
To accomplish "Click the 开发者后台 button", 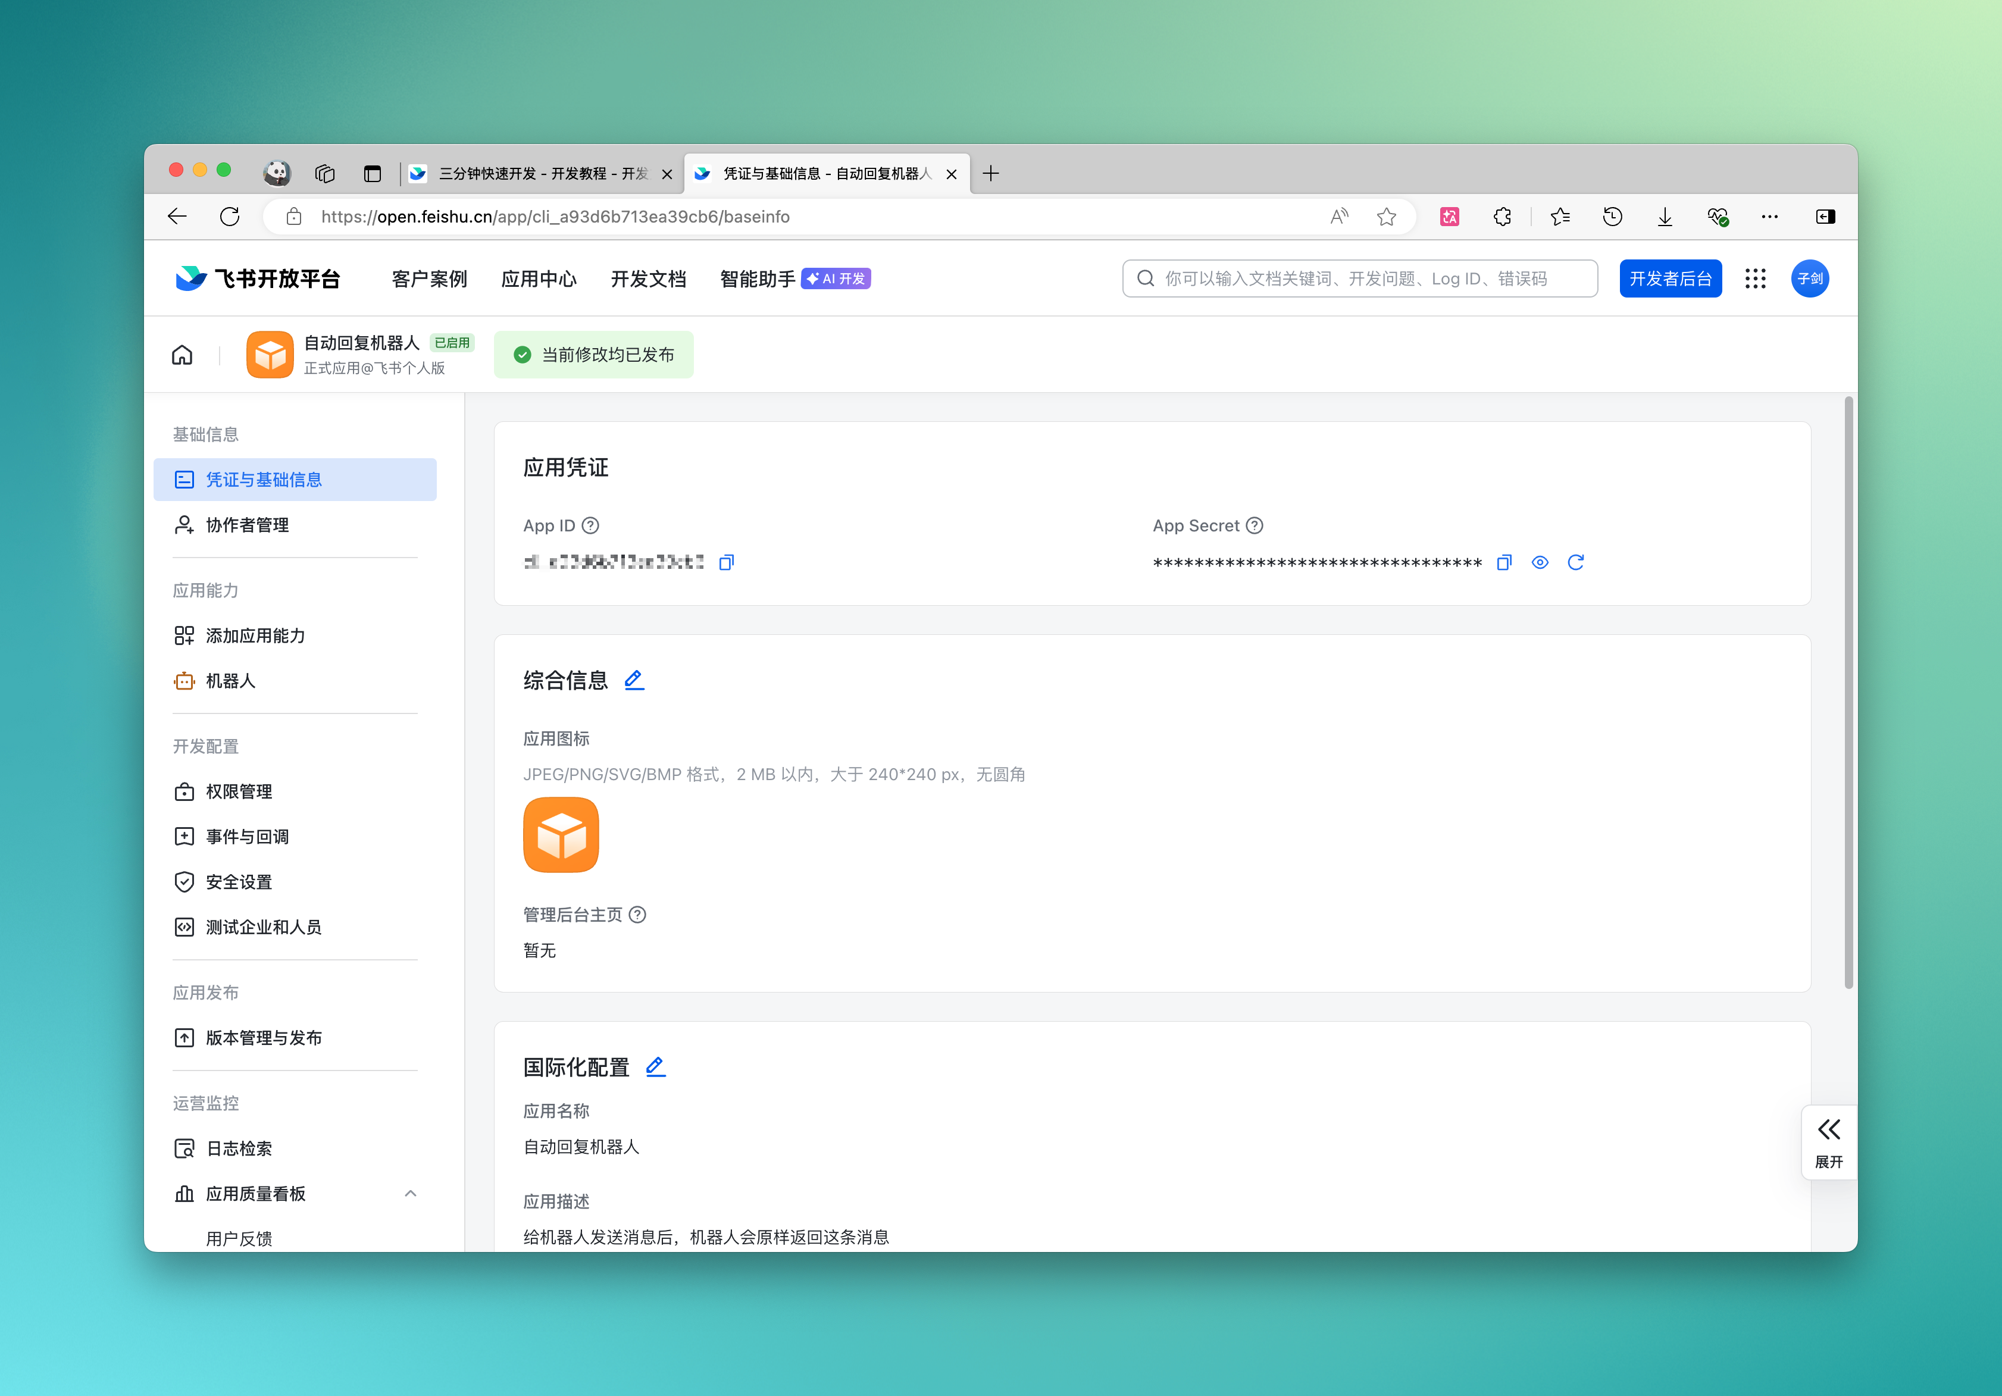I will pos(1671,278).
